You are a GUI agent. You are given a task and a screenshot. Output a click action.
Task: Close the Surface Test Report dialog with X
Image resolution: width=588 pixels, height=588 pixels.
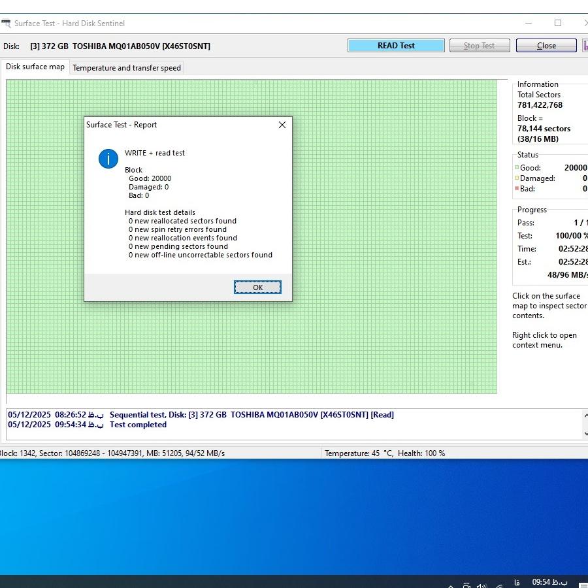282,125
